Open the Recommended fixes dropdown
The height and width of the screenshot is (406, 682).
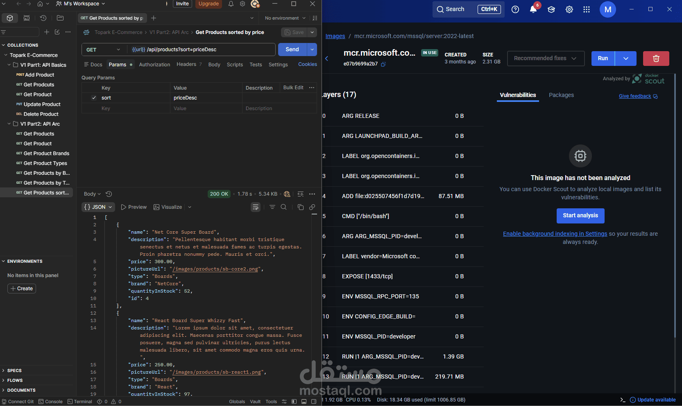coord(545,59)
